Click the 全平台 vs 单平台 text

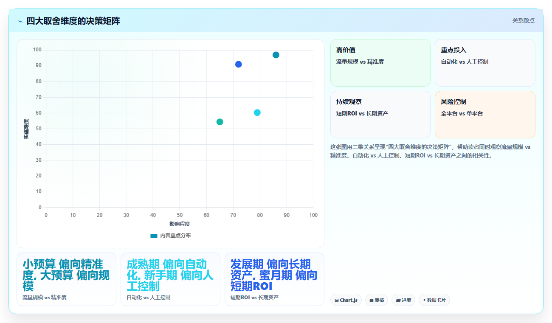coord(462,114)
